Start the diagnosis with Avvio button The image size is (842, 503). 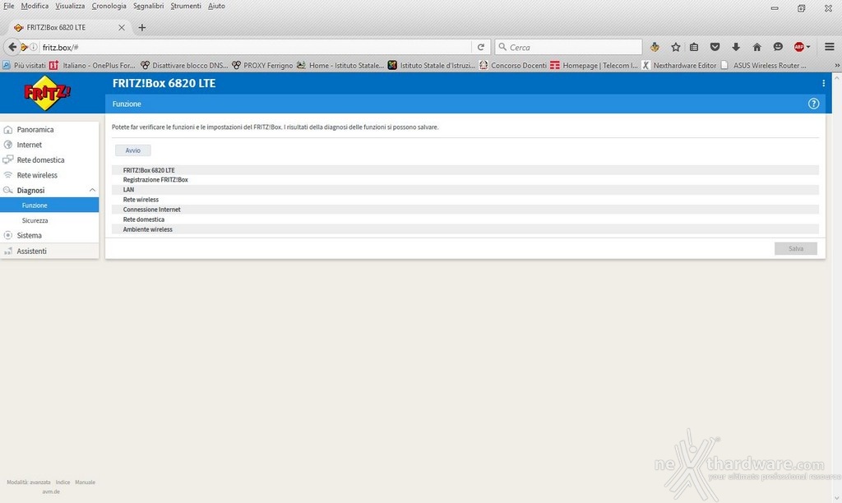click(132, 150)
